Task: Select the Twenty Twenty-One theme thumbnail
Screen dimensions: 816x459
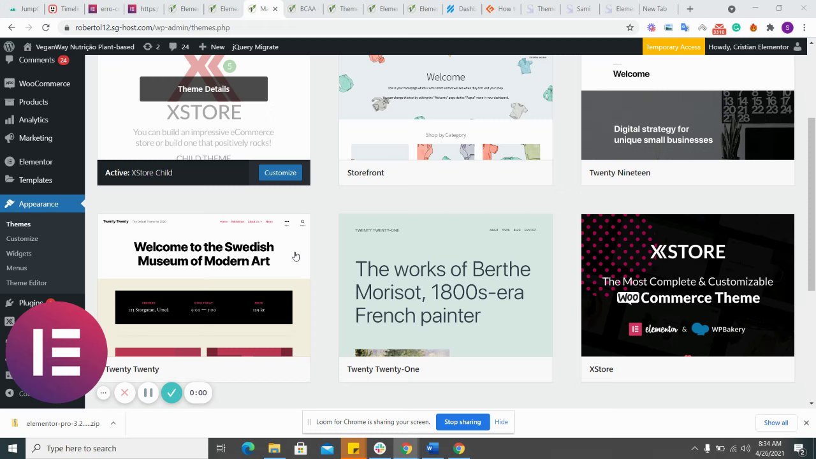Action: point(446,286)
